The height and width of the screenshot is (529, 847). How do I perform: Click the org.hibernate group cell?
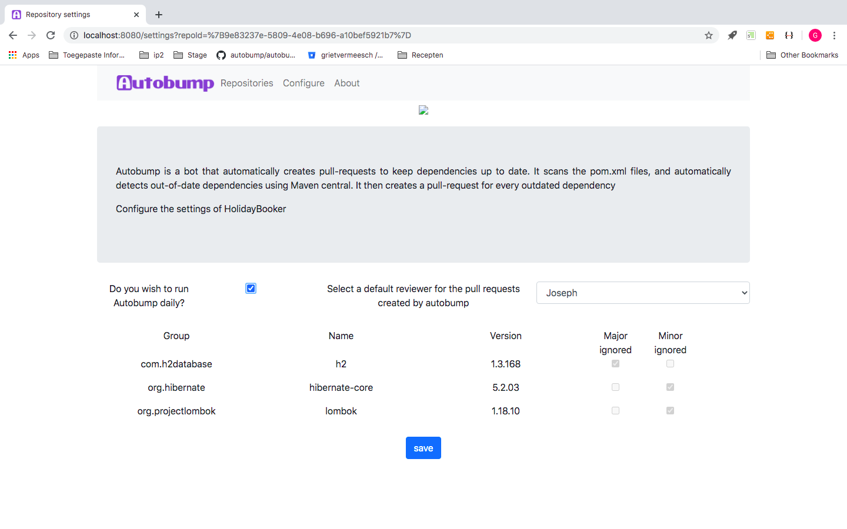(176, 387)
